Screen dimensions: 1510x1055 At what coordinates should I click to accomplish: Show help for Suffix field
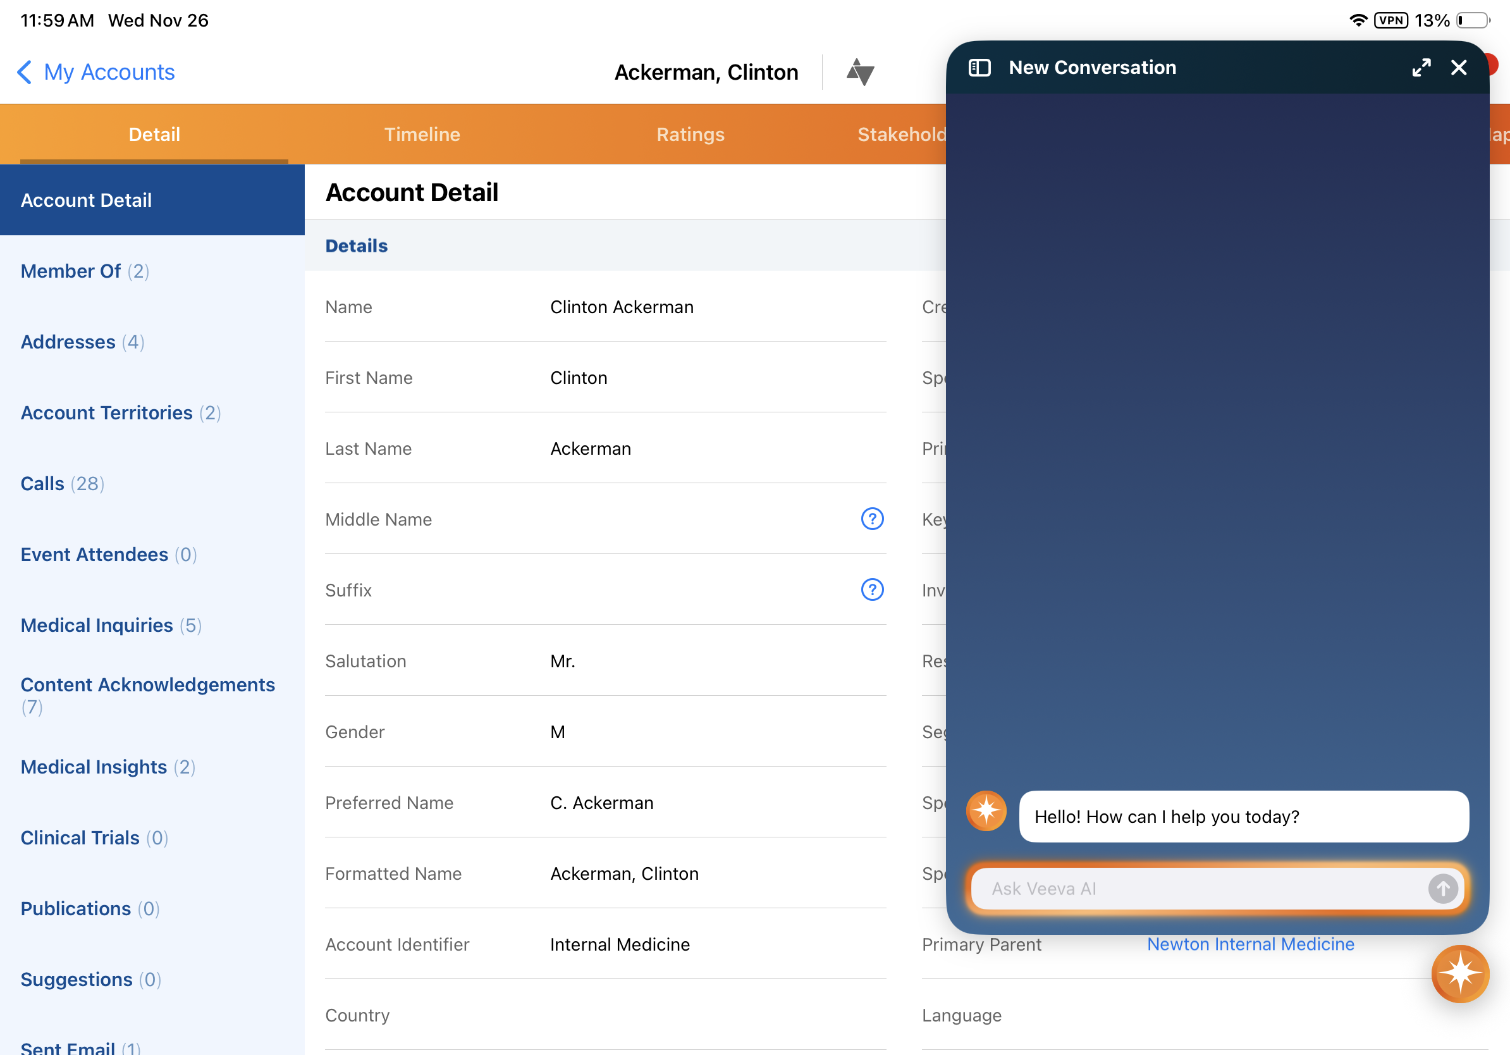pos(872,590)
